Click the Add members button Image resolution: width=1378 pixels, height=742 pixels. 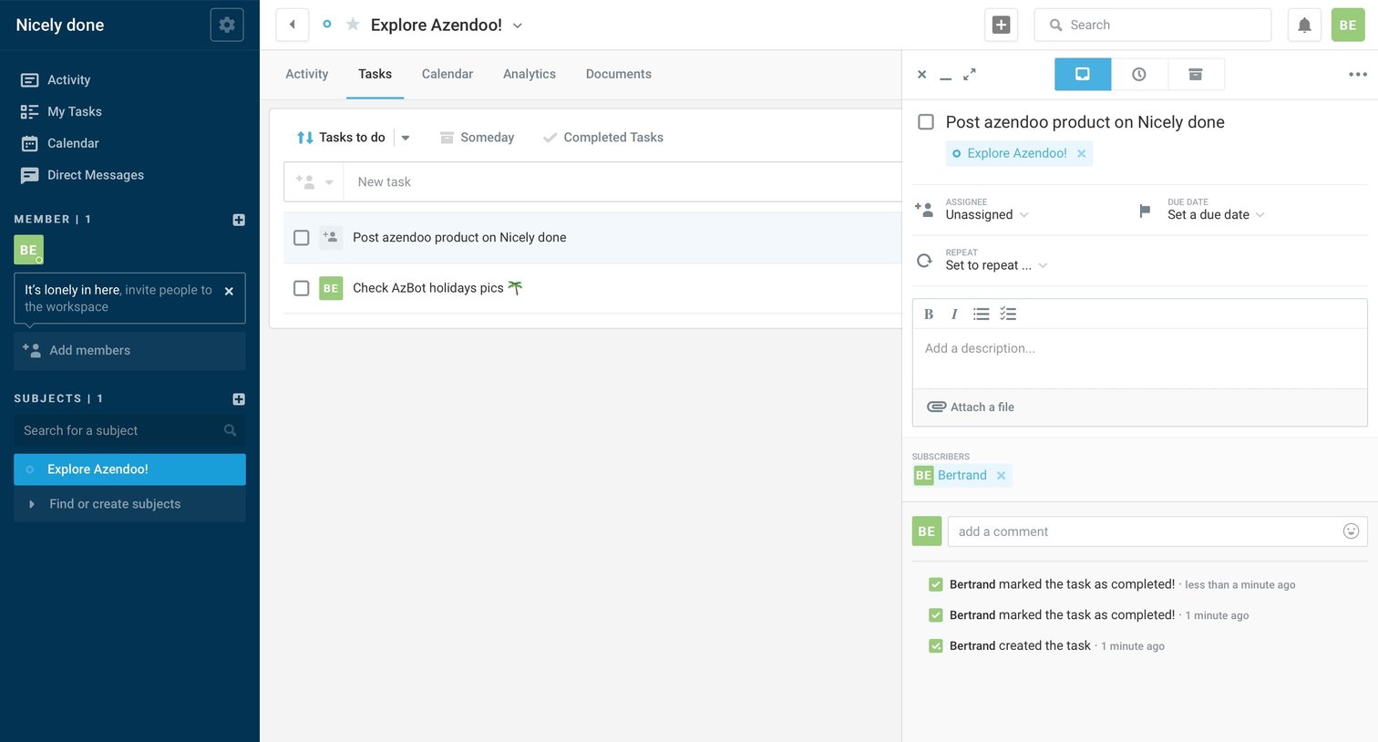(129, 351)
